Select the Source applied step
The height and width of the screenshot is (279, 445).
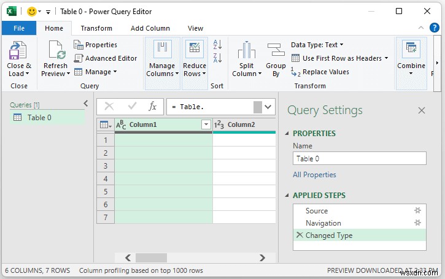pyautogui.click(x=360, y=211)
